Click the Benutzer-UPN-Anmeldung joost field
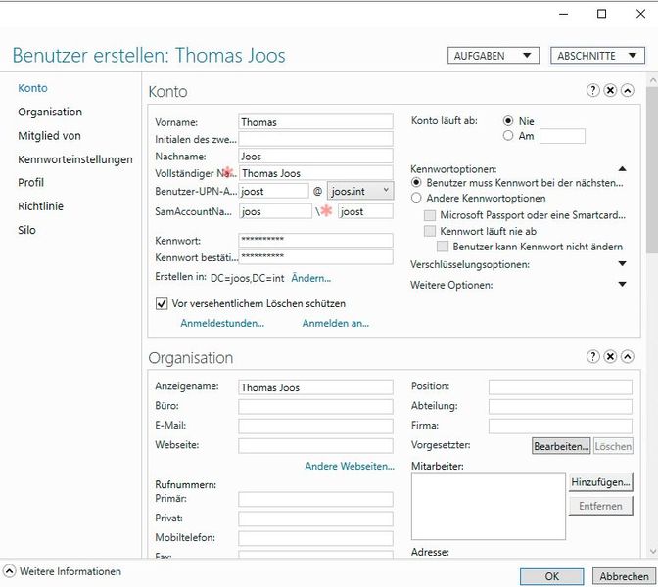Screen dimensions: 658x587 click(273, 191)
